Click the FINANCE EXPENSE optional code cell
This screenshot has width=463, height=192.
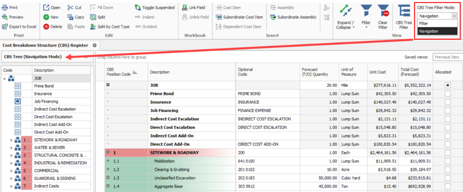268,110
